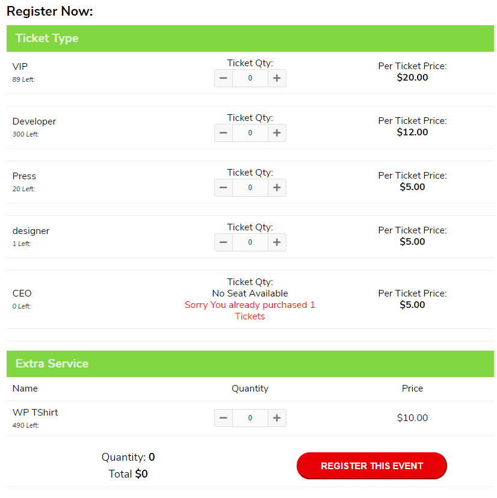
Task: Select the designer ticket quantity input
Action: [250, 242]
